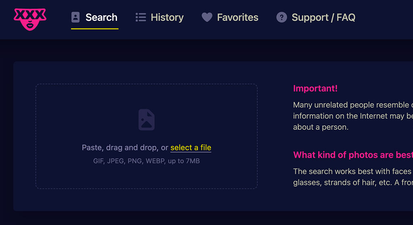Click the Search portrait icon

pos(75,17)
